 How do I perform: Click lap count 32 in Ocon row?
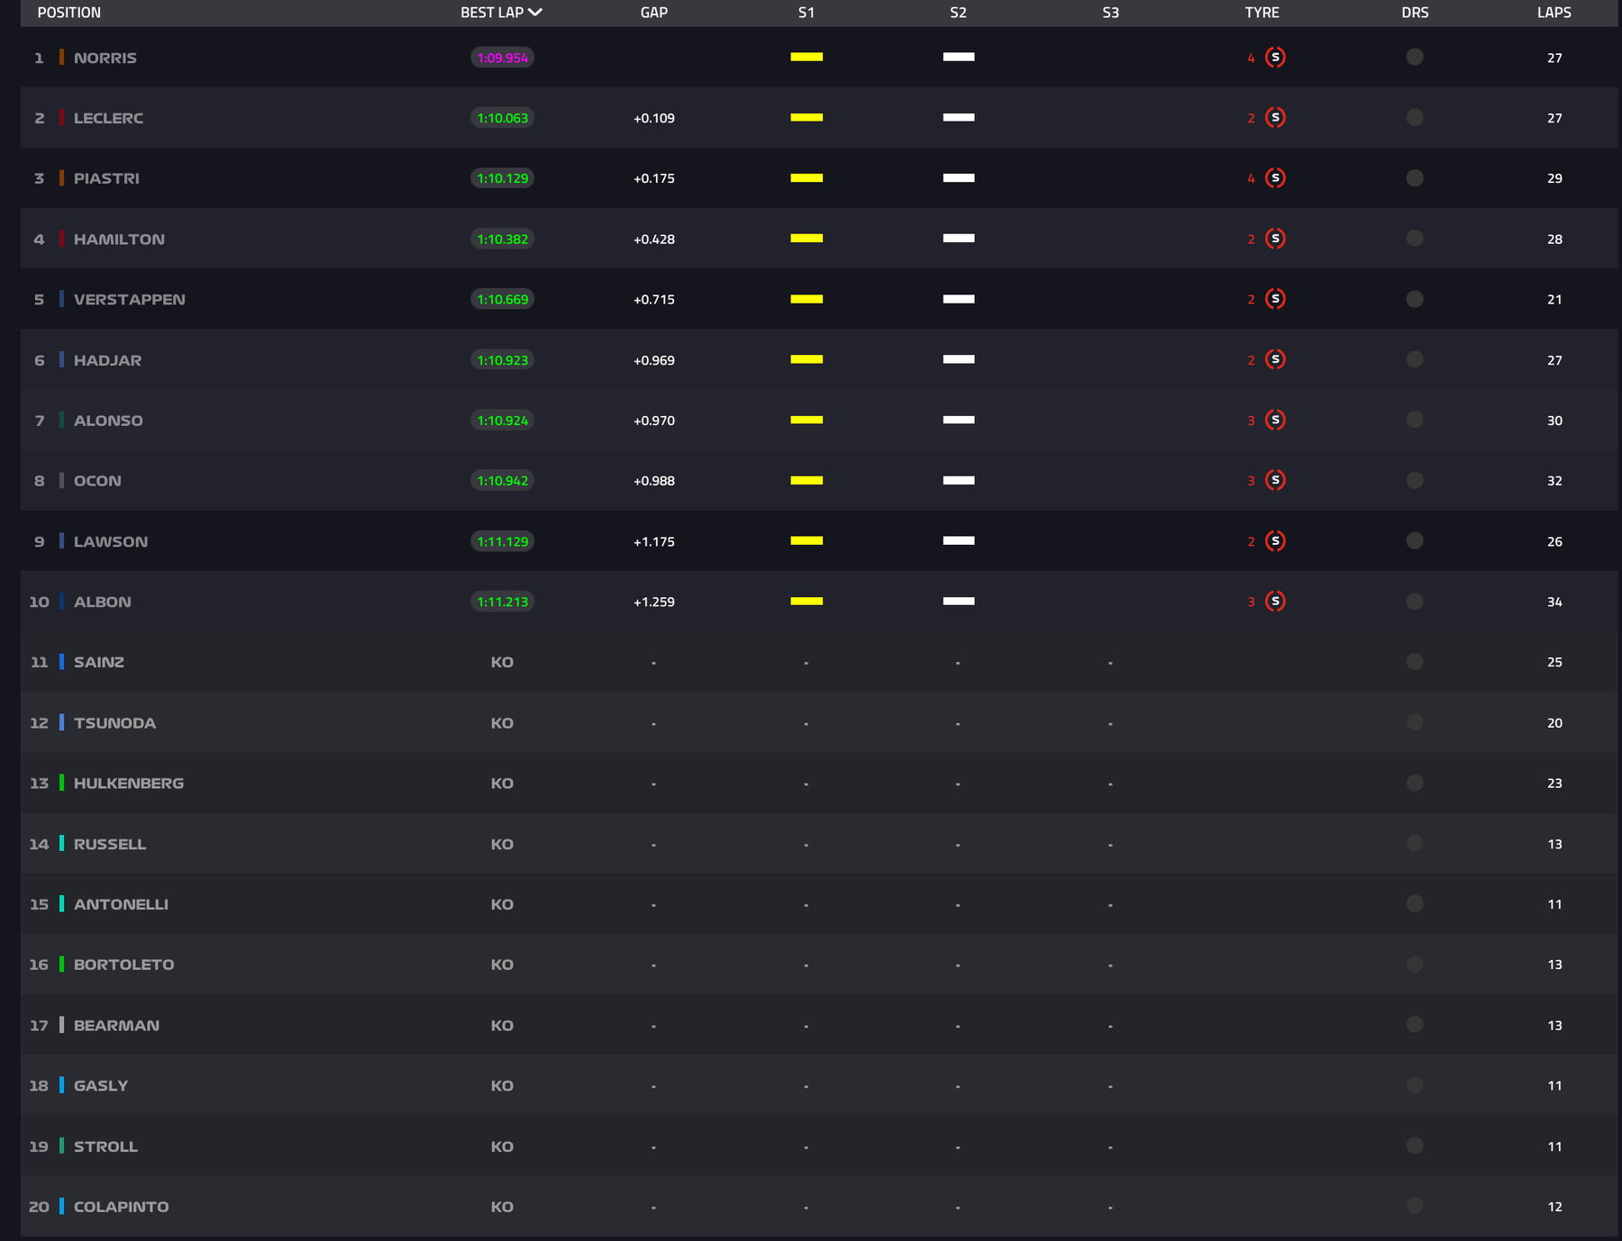[x=1554, y=481]
